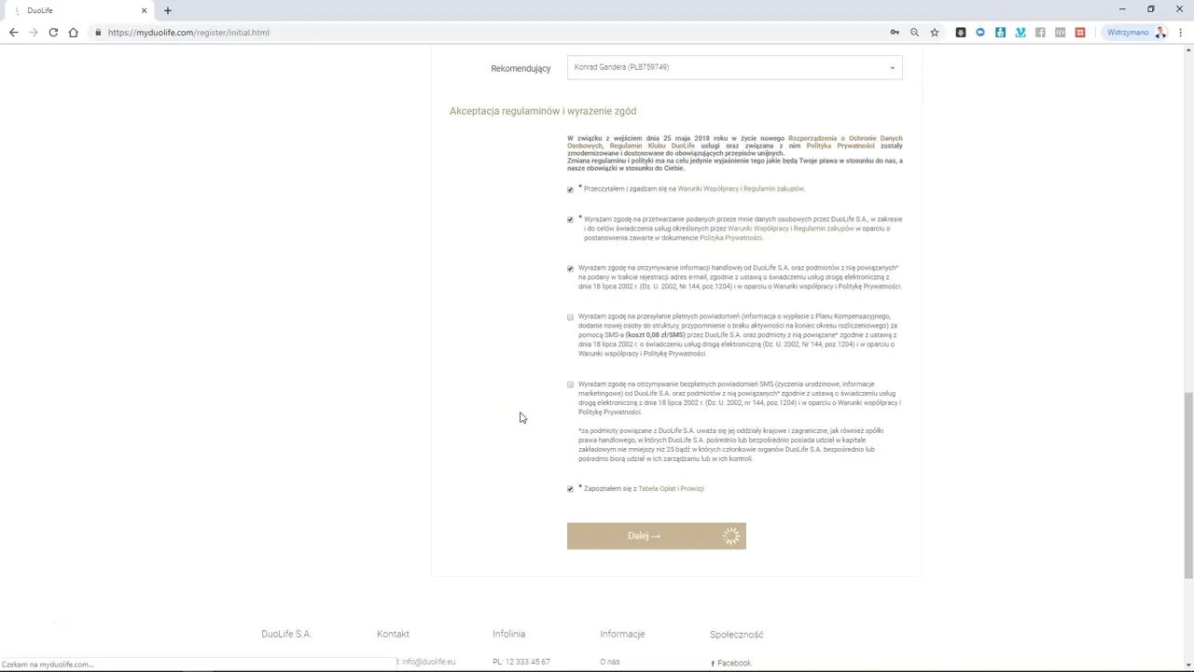The width and height of the screenshot is (1194, 672).
Task: Click the browser forward arrow
Action: point(34,33)
